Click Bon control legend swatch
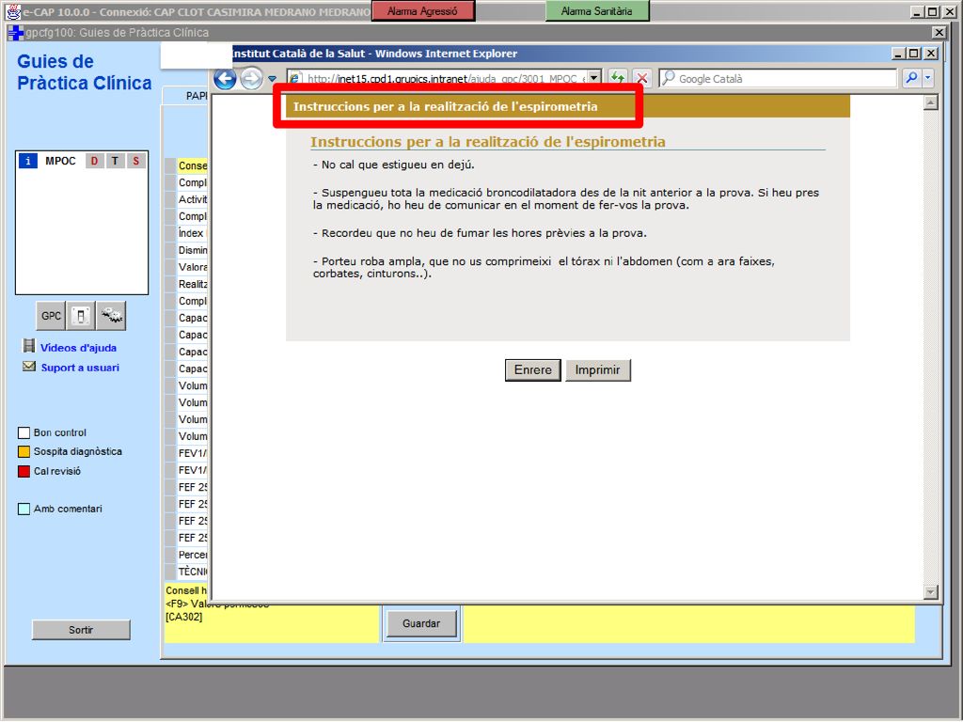 point(24,432)
